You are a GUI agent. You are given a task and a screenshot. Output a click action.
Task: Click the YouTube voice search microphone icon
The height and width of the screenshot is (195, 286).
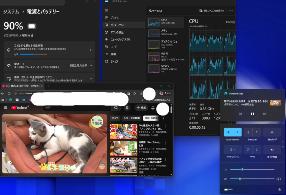tap(127, 108)
